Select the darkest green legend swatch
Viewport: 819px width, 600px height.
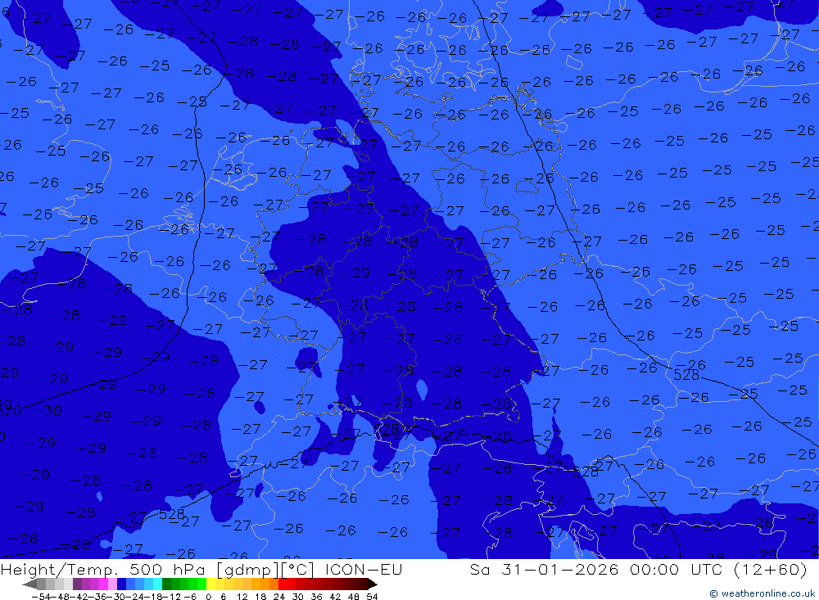pos(166,584)
